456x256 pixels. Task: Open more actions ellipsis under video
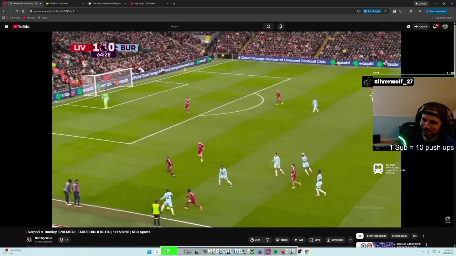click(x=350, y=240)
